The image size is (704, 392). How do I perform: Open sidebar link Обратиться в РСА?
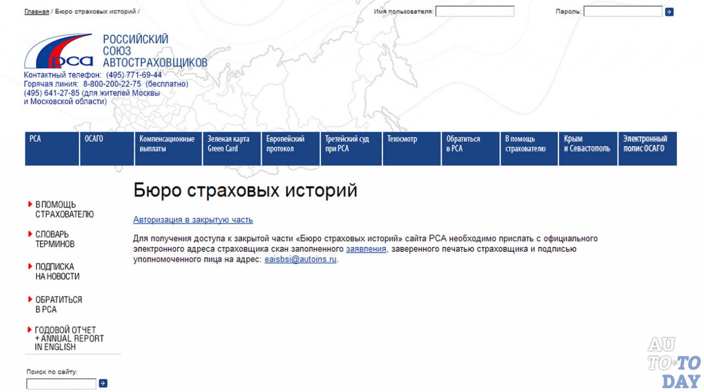coord(58,305)
